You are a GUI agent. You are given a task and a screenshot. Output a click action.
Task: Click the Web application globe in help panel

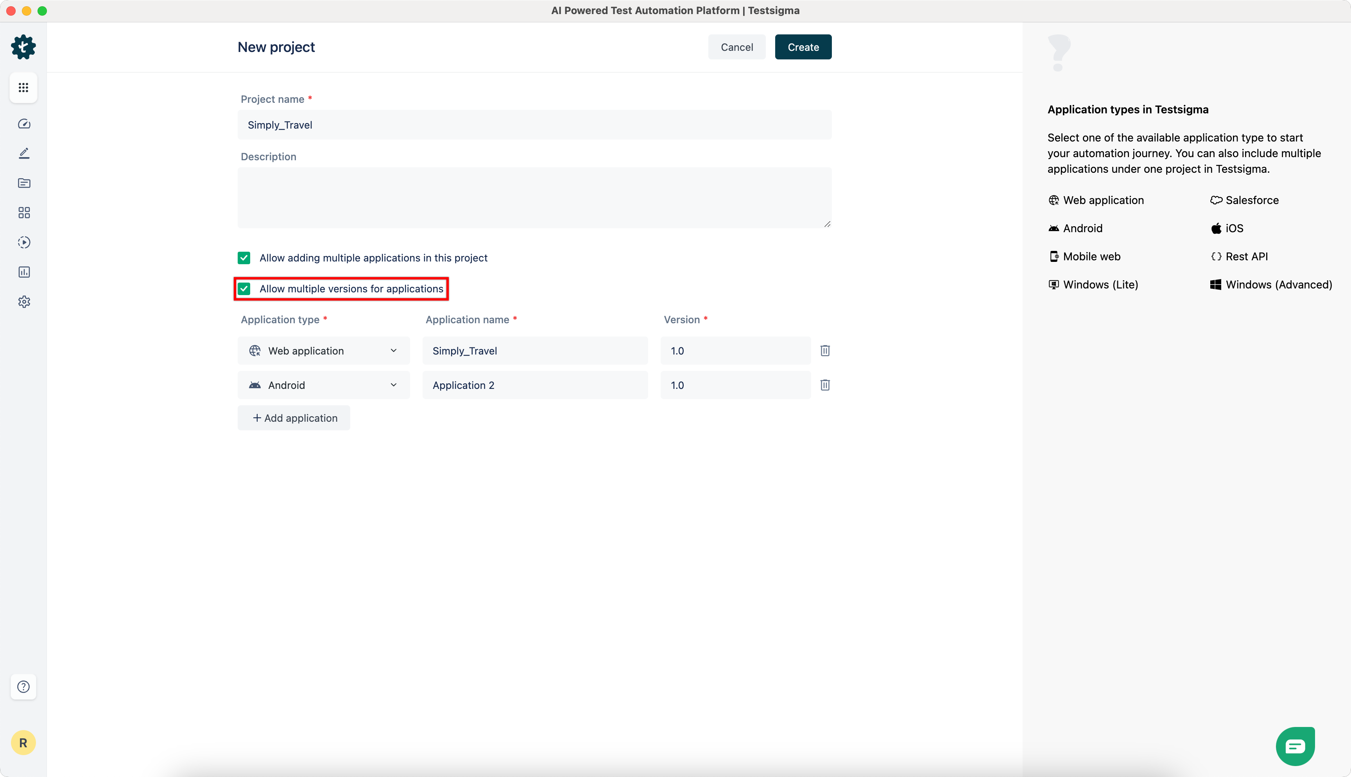(1054, 200)
